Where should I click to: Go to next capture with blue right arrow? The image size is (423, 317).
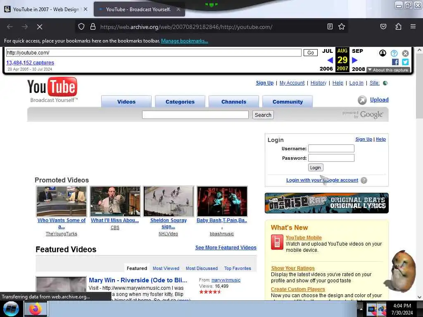[355, 60]
